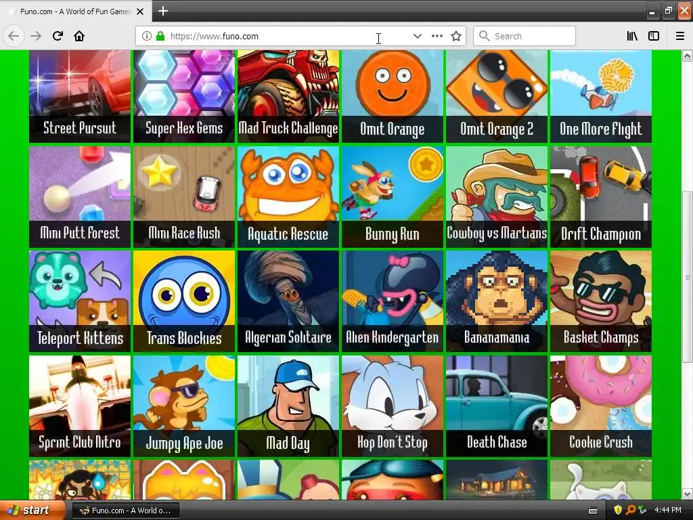Open the Windows Start menu
This screenshot has width=693, height=520.
[x=33, y=511]
